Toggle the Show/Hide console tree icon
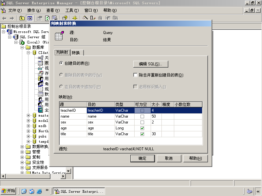 coord(30,18)
